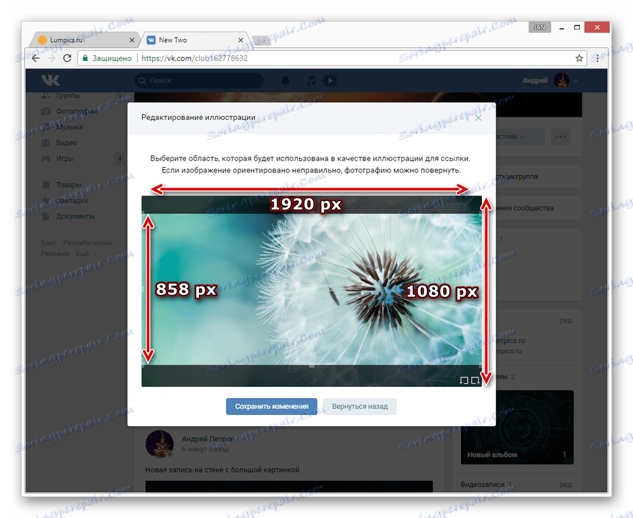Open three-dots community actions button
This screenshot has height=518, width=633.
tap(560, 136)
